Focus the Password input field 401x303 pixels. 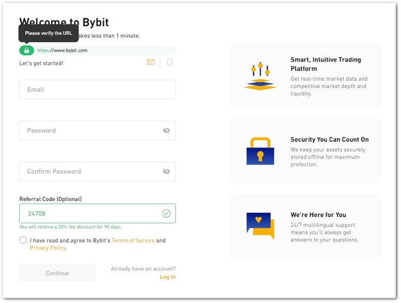point(98,131)
